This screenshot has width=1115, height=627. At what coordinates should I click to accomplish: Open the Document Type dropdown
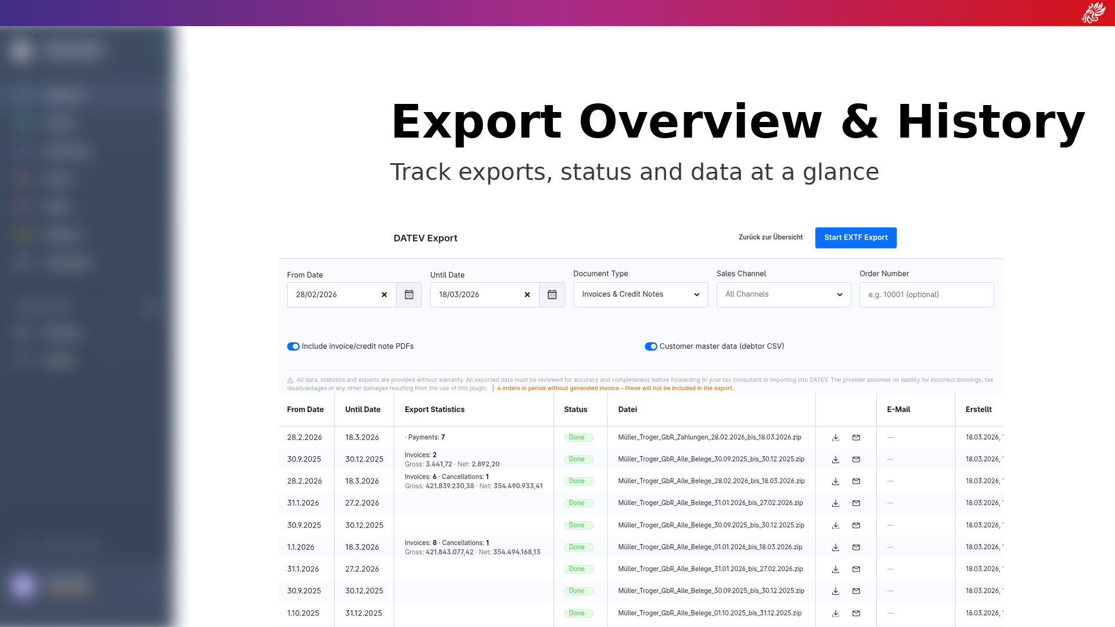click(x=640, y=295)
